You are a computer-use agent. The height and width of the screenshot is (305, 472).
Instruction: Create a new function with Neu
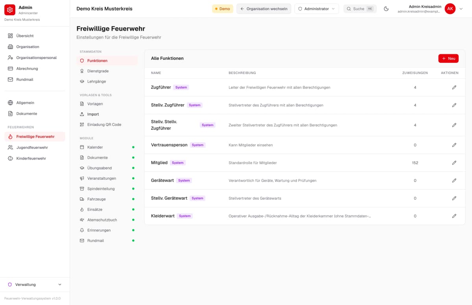tap(448, 59)
